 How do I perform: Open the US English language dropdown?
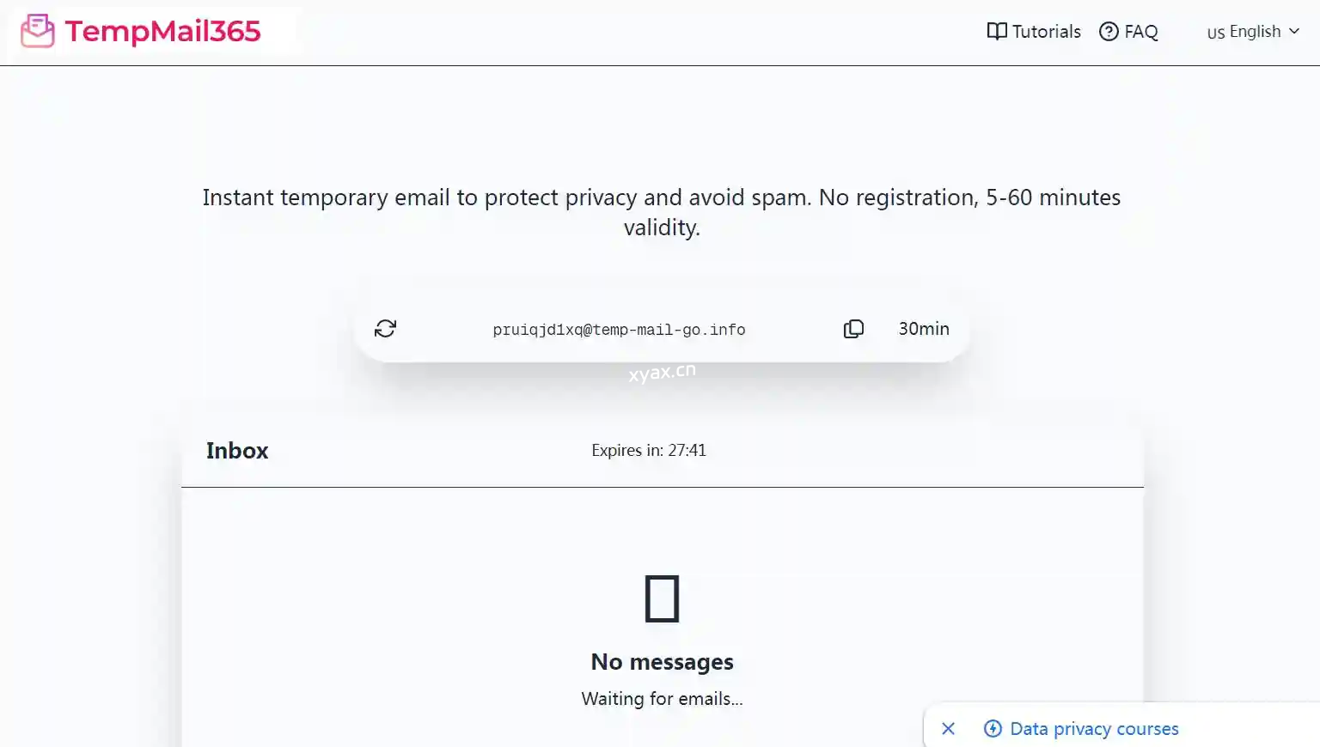click(1244, 32)
